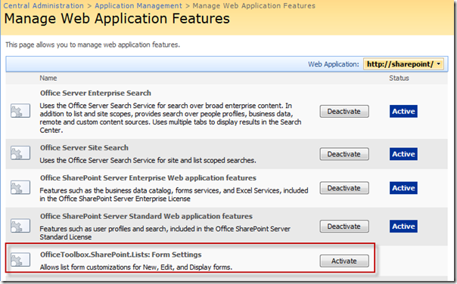
Task: Click the Enterprise License features description
Action: [x=174, y=195]
